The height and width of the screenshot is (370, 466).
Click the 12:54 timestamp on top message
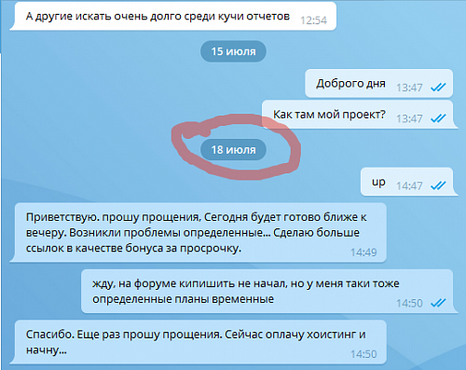pos(313,21)
